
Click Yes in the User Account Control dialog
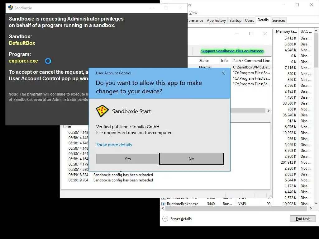click(x=127, y=159)
